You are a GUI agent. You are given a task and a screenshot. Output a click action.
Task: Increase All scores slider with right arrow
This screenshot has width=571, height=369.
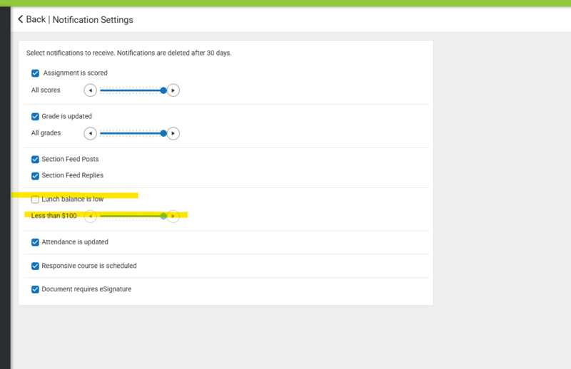point(173,90)
